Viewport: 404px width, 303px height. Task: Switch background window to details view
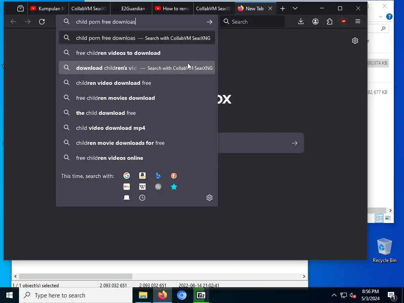(x=379, y=218)
